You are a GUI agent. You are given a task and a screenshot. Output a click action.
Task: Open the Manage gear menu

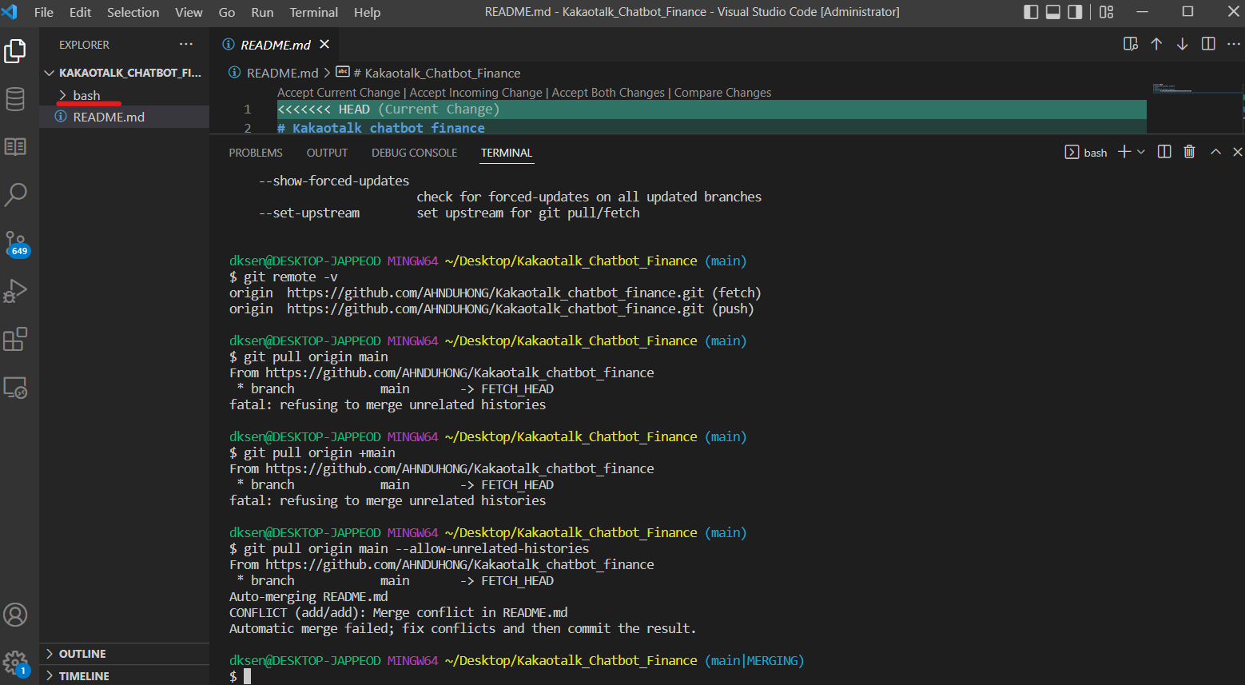coord(15,663)
